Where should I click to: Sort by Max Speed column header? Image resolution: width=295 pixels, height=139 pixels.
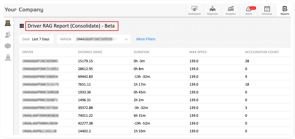point(198,52)
